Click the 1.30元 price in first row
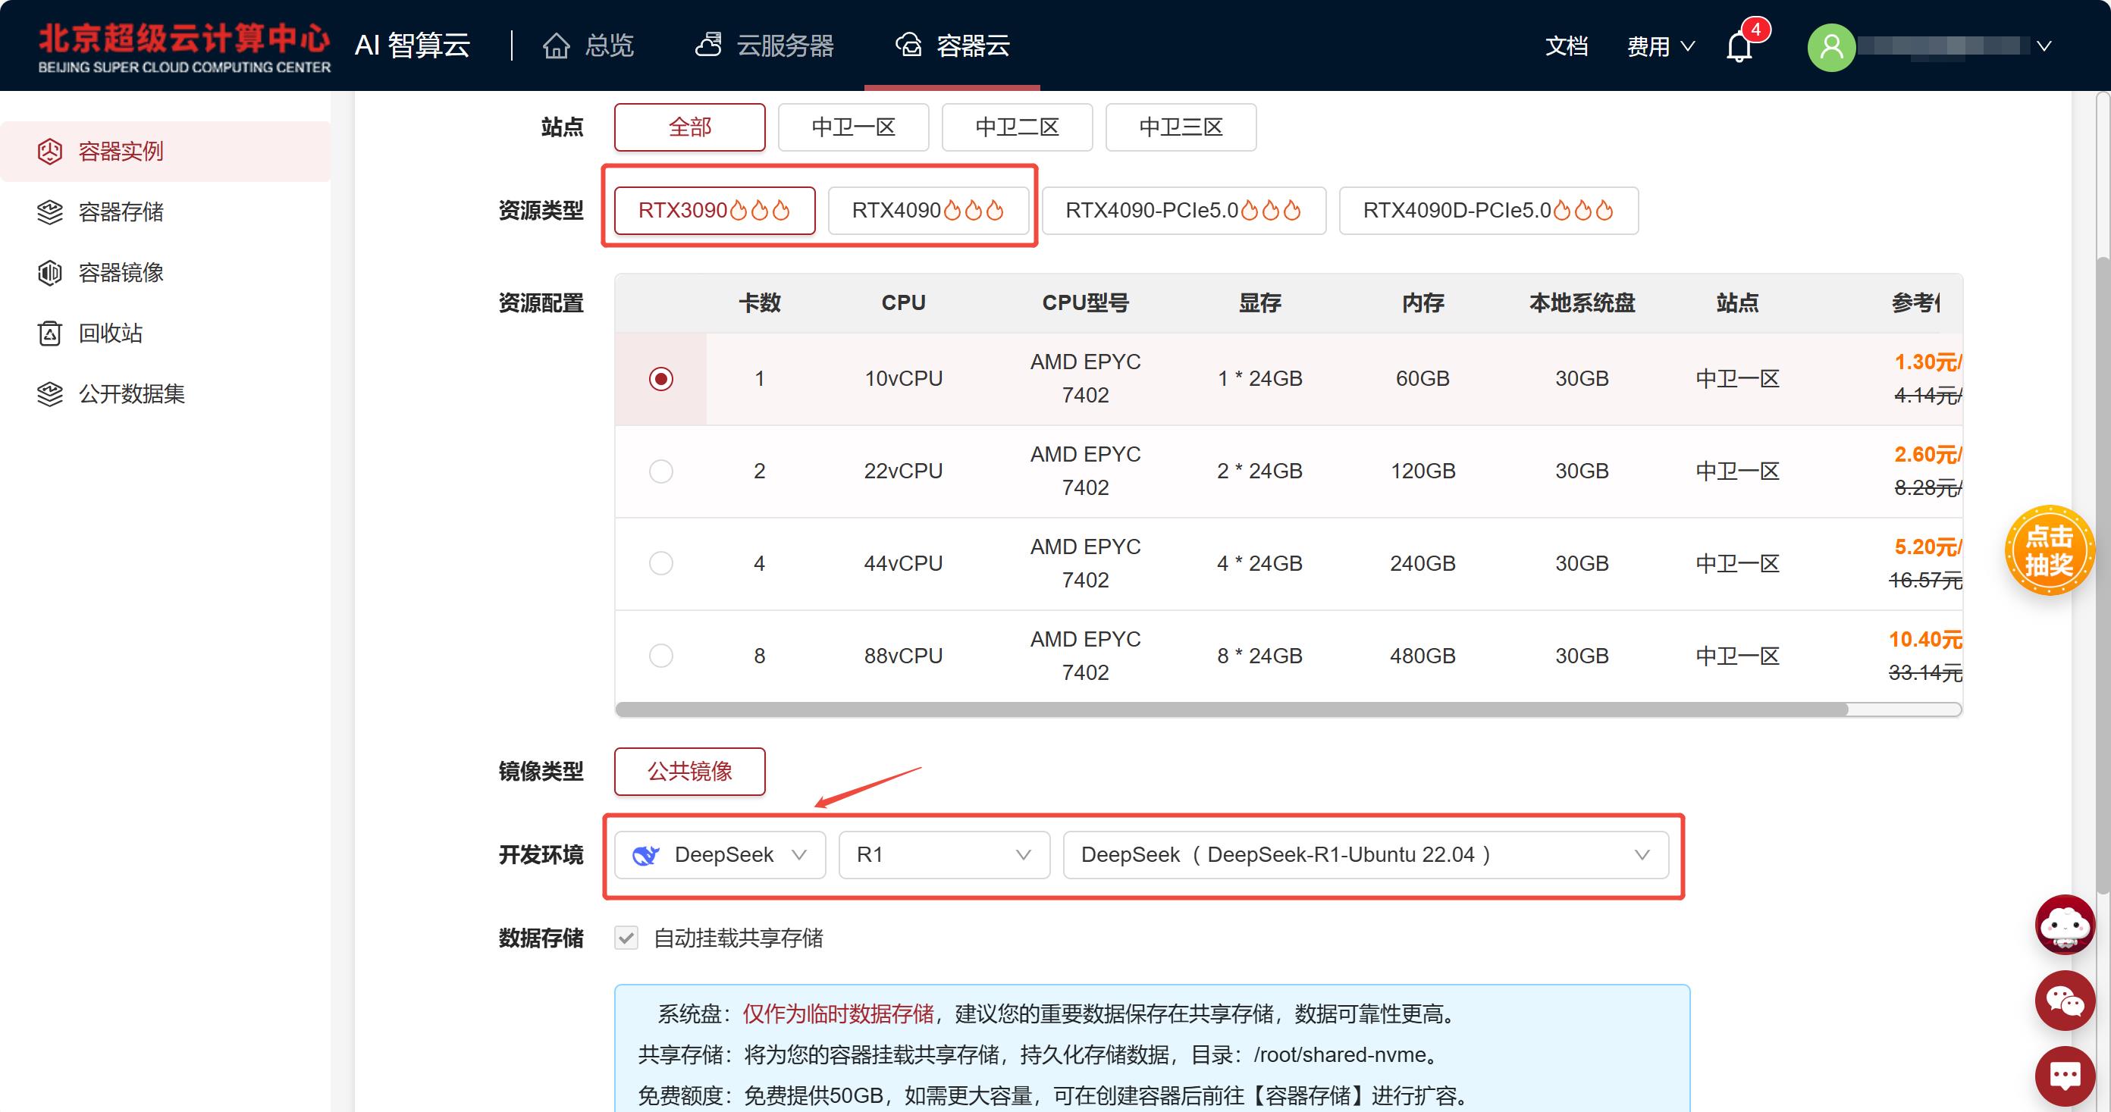The height and width of the screenshot is (1112, 2111). (x=1928, y=362)
